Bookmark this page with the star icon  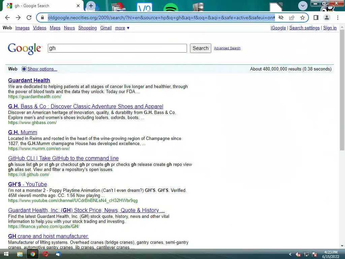tap(303, 18)
